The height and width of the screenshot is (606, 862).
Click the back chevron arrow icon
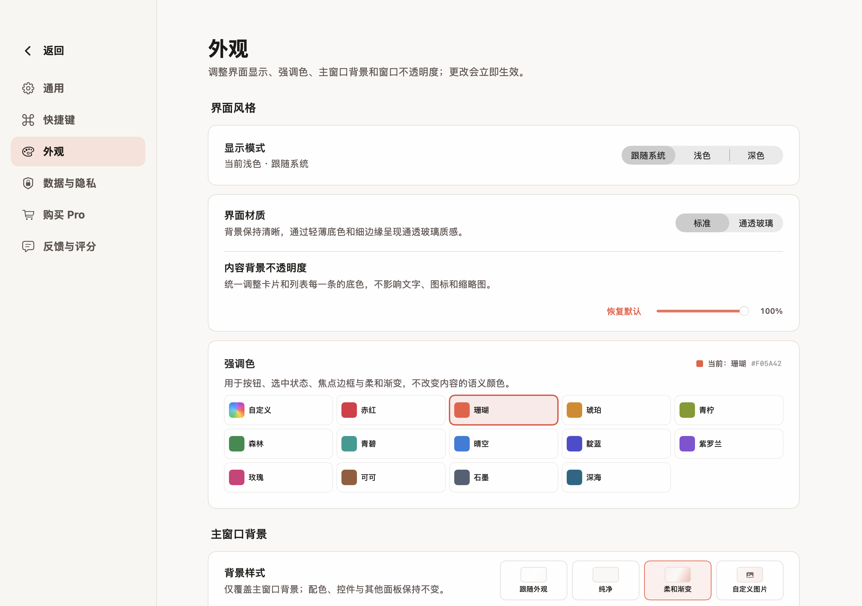(x=28, y=51)
